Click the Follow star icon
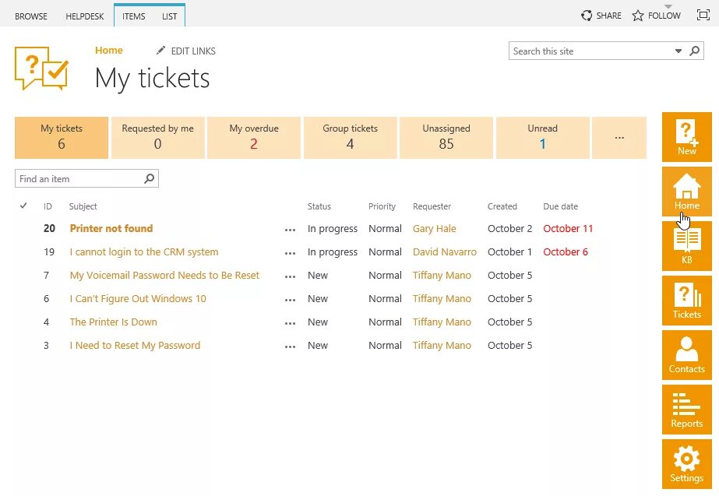 [638, 16]
